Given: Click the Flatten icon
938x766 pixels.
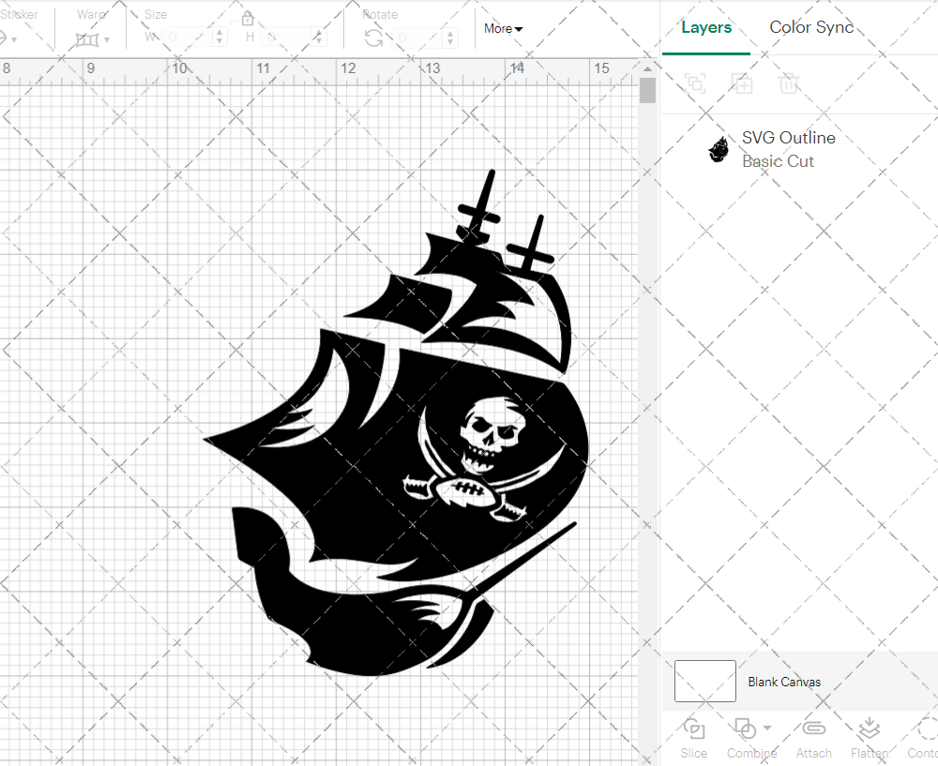Looking at the screenshot, I should [x=870, y=729].
